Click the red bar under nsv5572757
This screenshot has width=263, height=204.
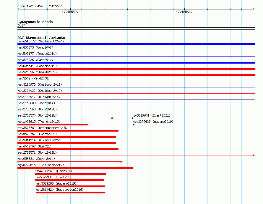click(67, 137)
